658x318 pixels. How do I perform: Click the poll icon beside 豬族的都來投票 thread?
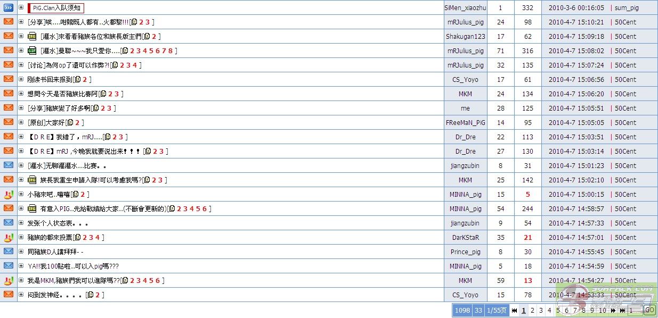[9, 237]
